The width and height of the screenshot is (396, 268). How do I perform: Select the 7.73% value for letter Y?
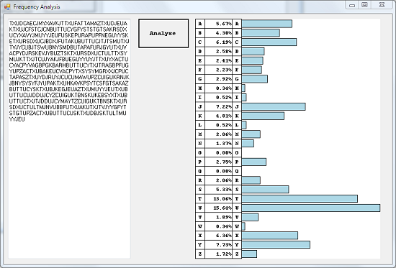(218, 245)
